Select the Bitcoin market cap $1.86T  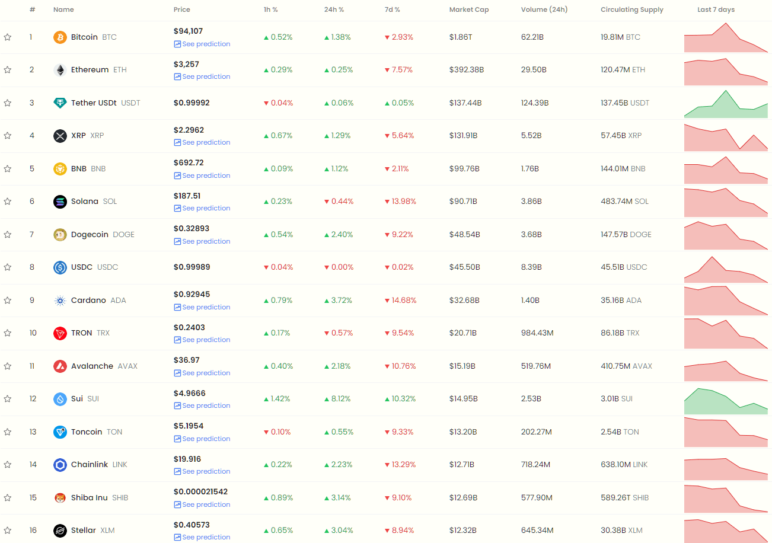(x=461, y=37)
